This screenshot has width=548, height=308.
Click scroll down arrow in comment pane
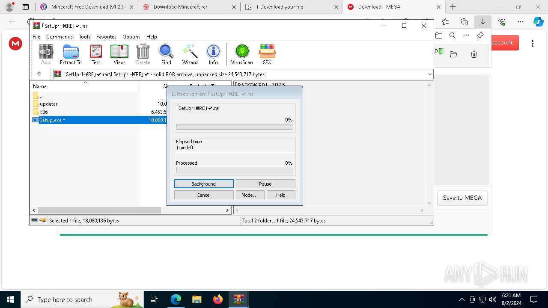[x=429, y=203]
